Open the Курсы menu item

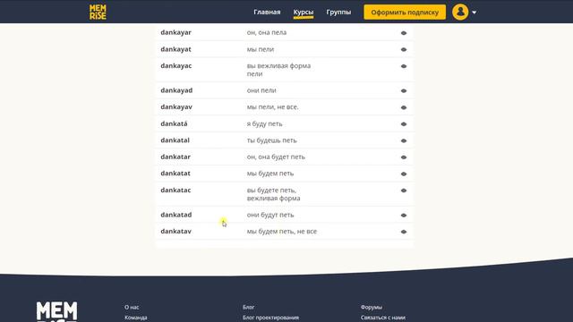pyautogui.click(x=304, y=12)
